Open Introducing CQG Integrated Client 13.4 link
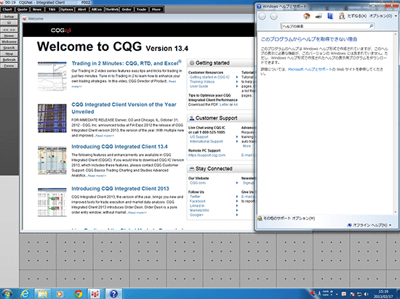Viewport: 400px width, 299px height. click(119, 147)
